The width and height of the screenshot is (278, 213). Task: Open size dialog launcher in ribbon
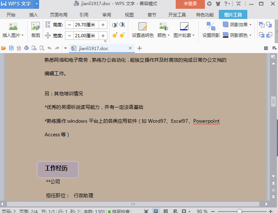coord(105,41)
